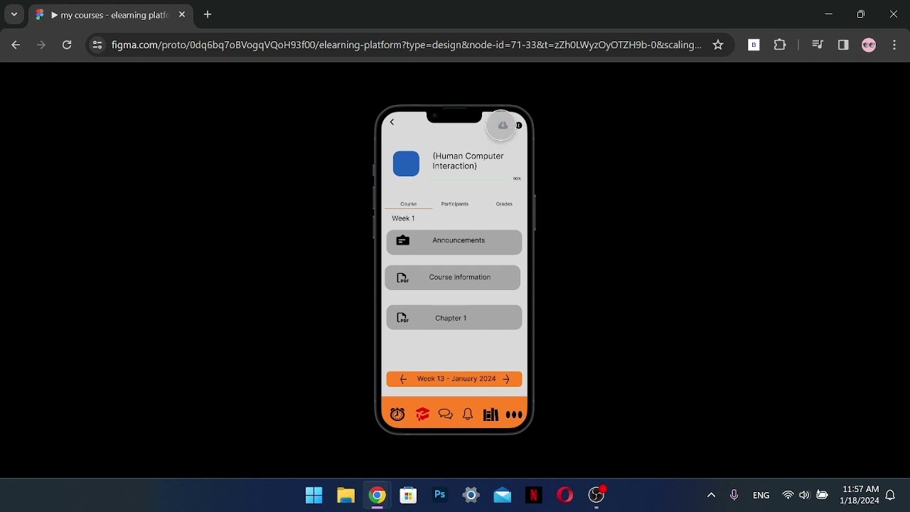Open Settings gear from taskbar
Screen dimensions: 910x512
tap(471, 495)
